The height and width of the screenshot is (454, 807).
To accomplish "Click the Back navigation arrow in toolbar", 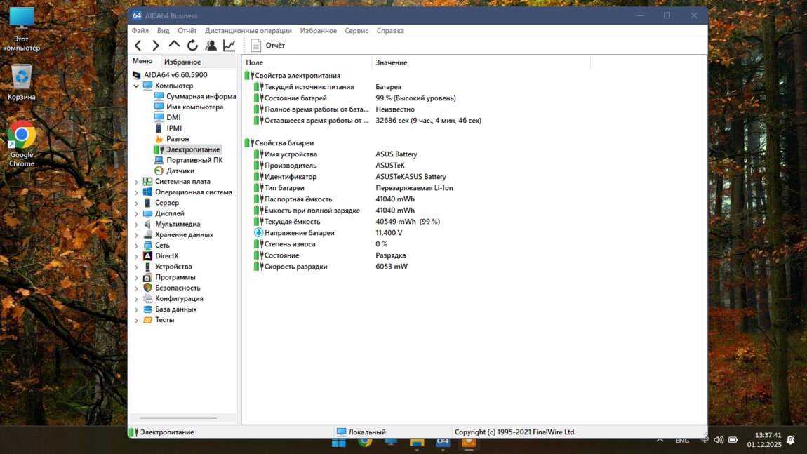I will (138, 46).
